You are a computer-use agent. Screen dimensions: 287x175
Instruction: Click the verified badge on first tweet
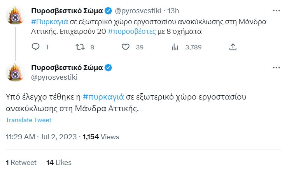(109, 10)
